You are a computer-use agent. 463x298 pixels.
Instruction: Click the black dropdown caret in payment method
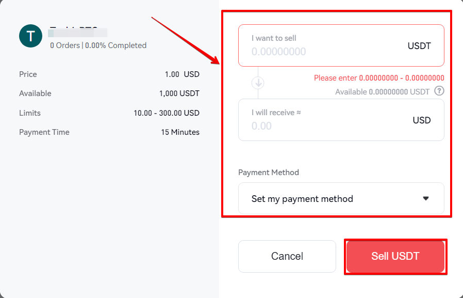click(x=426, y=198)
